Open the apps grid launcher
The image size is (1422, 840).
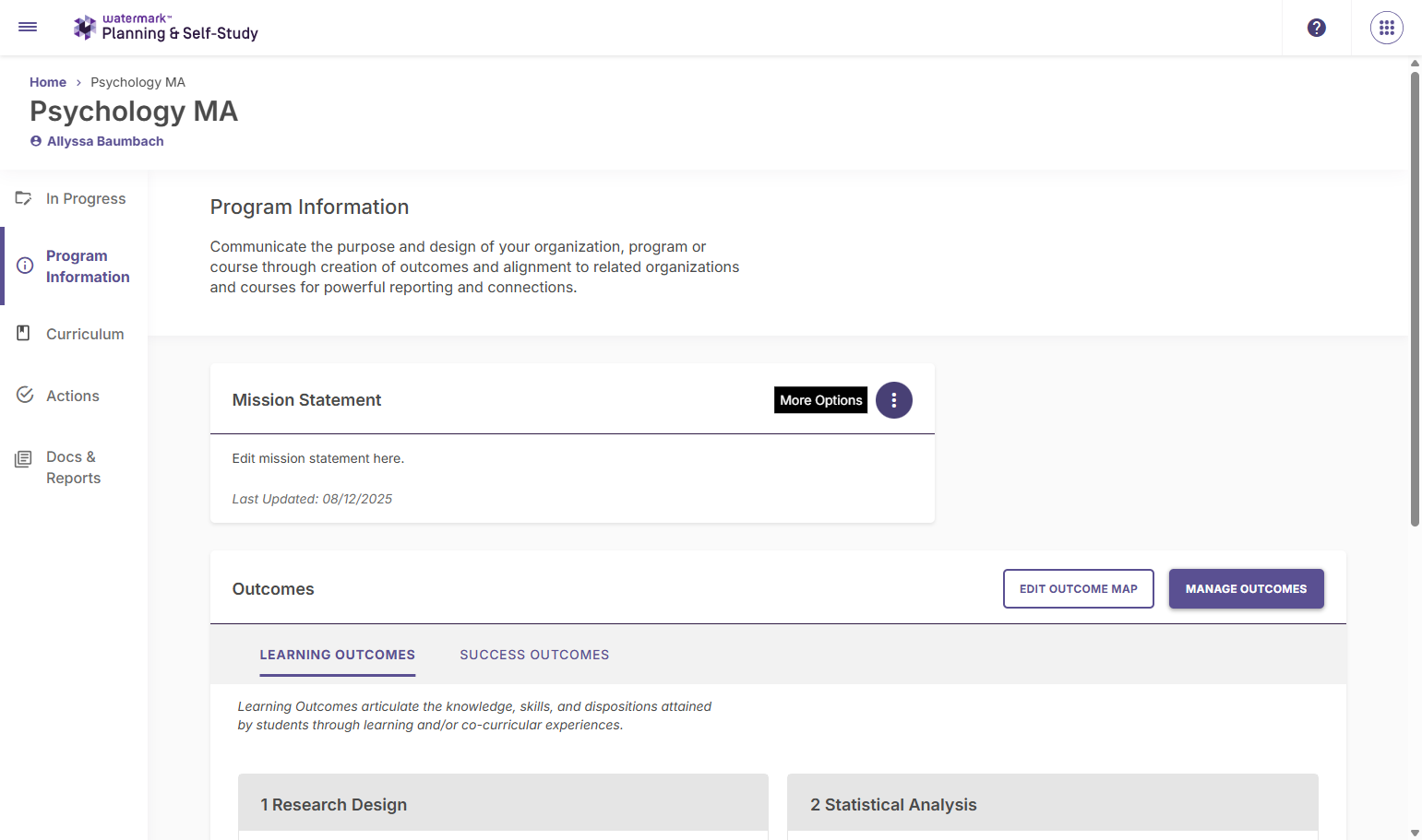[x=1387, y=28]
